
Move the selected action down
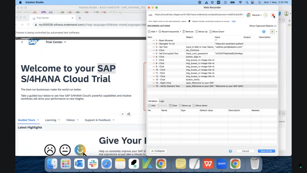point(217,32)
